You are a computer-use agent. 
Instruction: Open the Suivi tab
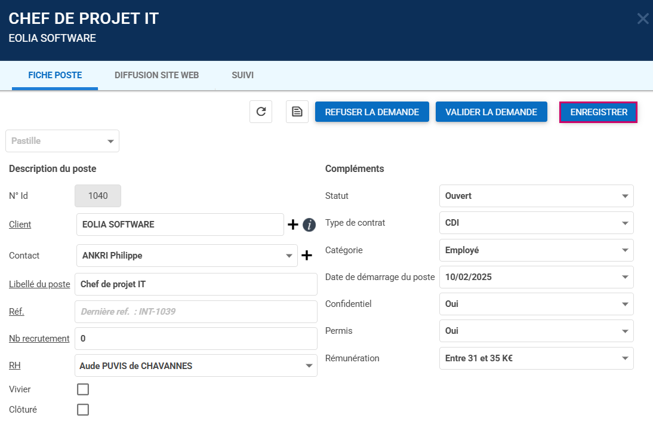point(242,75)
